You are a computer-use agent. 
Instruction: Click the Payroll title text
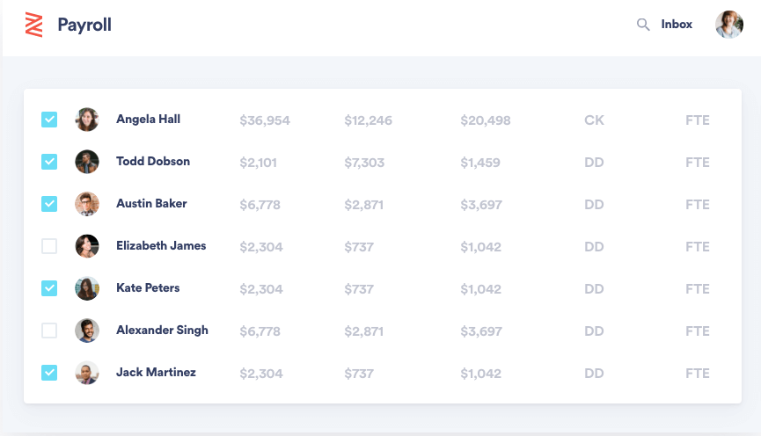click(x=84, y=25)
